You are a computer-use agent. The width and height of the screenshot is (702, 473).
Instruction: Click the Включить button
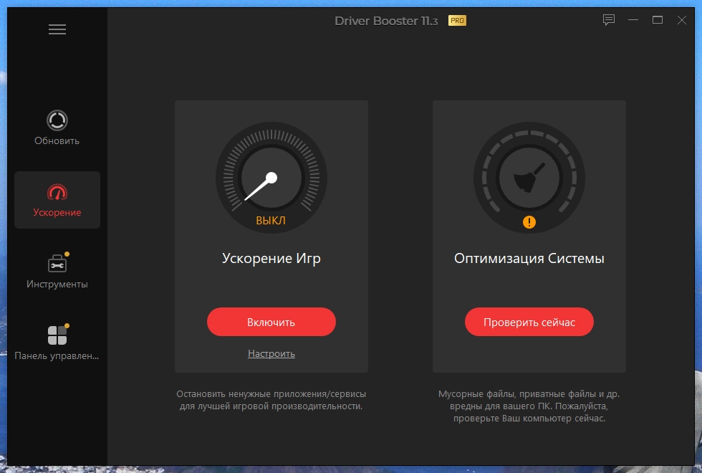271,322
